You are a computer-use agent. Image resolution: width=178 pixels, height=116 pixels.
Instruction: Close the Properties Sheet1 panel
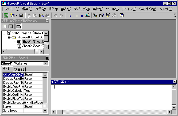click(x=47, y=58)
